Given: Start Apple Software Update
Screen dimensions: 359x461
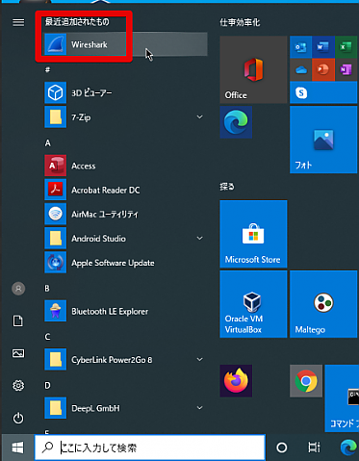Looking at the screenshot, I should tap(126, 263).
